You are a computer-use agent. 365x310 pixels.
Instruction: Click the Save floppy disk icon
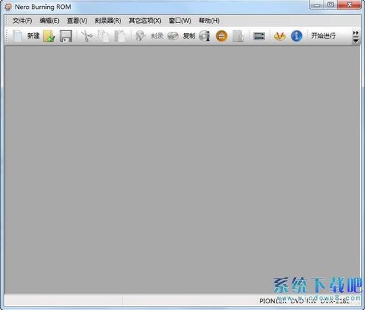pyautogui.click(x=66, y=36)
